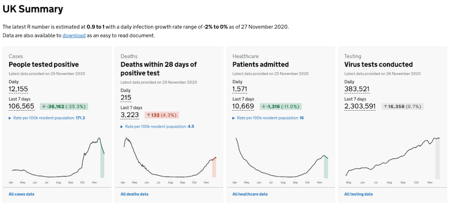View All healthcare data
The image size is (449, 205).
click(x=250, y=194)
